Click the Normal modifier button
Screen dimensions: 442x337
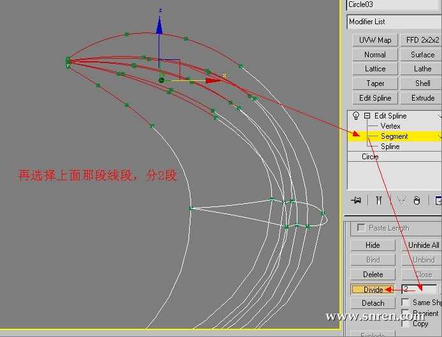[375, 54]
